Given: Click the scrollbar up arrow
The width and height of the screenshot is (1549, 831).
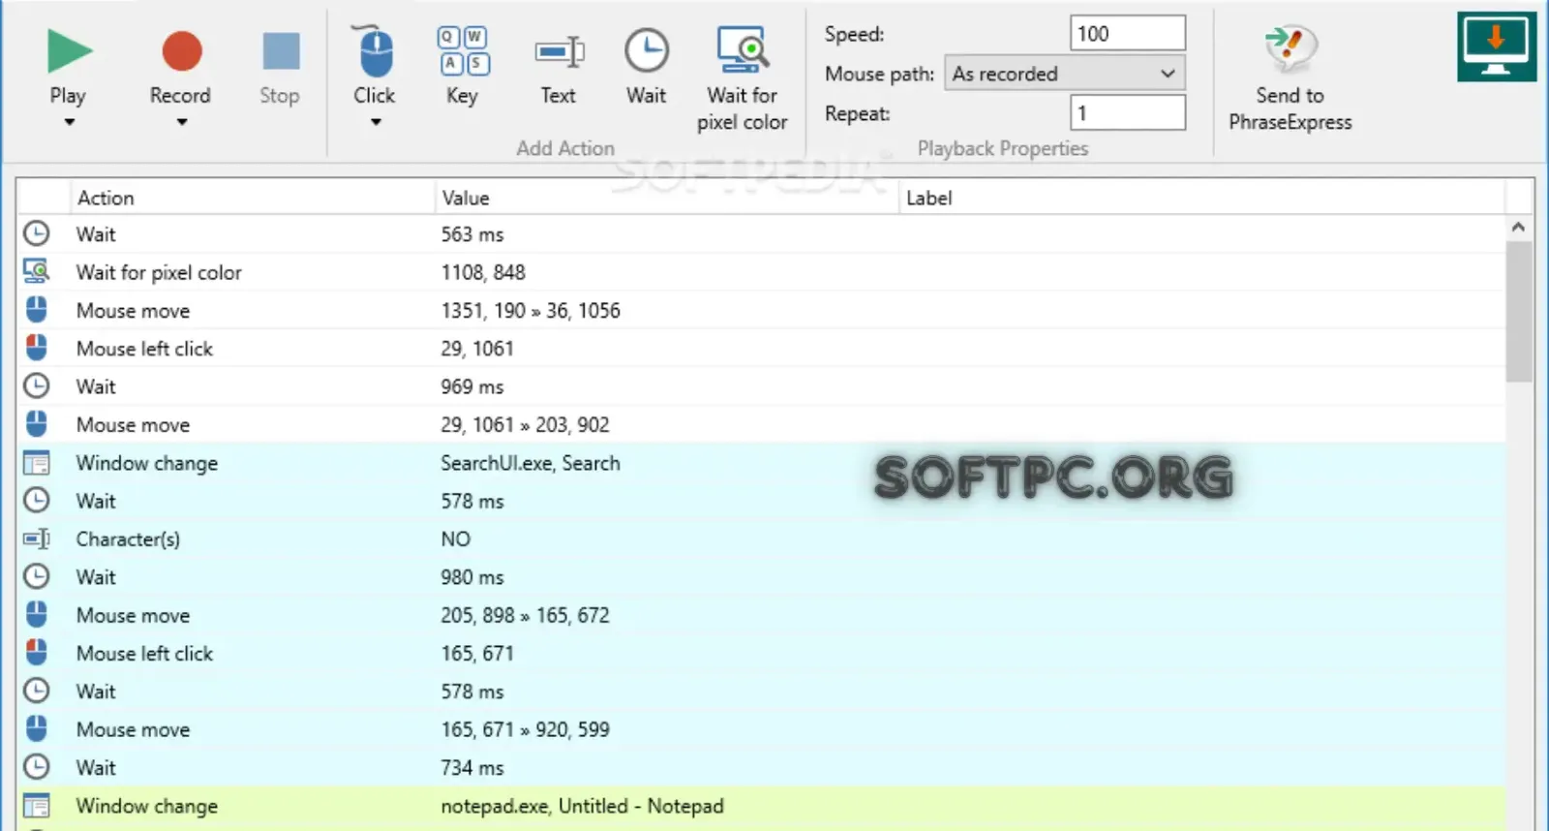Looking at the screenshot, I should [1518, 228].
